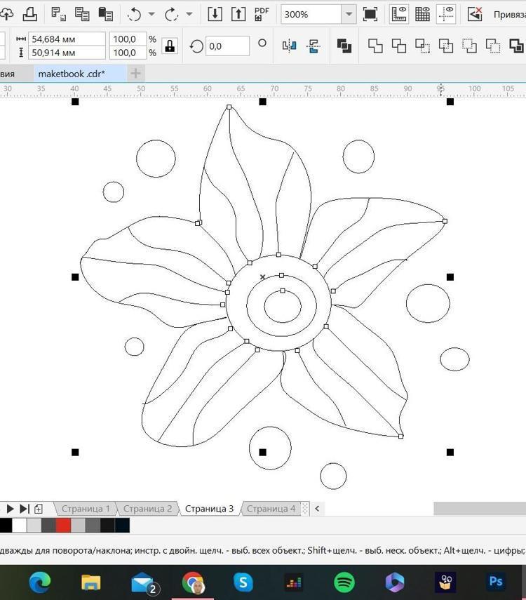The width and height of the screenshot is (526, 600).
Task: Click the Print icon in the toolbar
Action: click(x=30, y=14)
